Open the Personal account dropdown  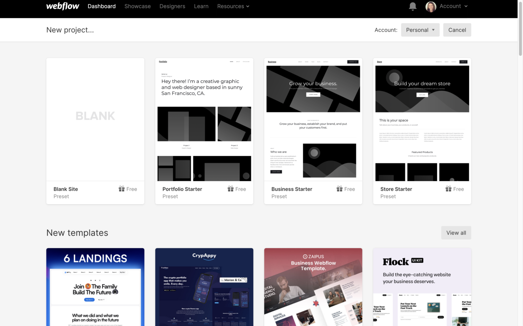point(420,30)
